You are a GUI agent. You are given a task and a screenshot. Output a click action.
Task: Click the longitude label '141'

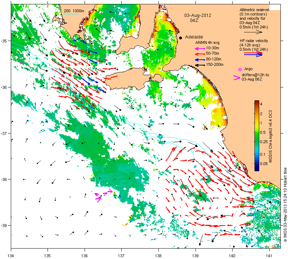pyautogui.click(x=269, y=256)
